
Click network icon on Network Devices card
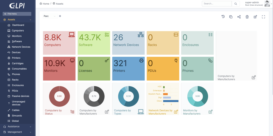pyautogui.click(x=141, y=35)
